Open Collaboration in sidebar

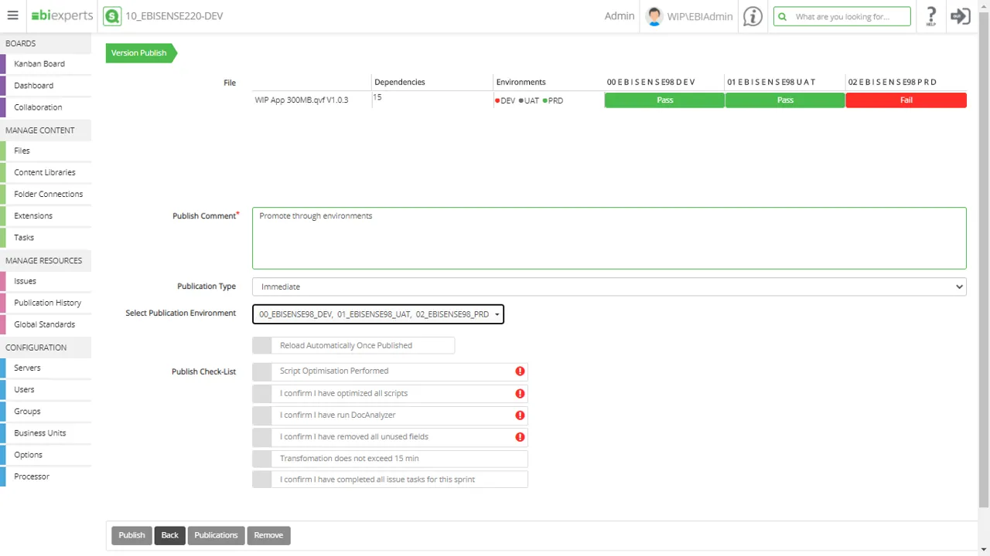pyautogui.click(x=38, y=107)
